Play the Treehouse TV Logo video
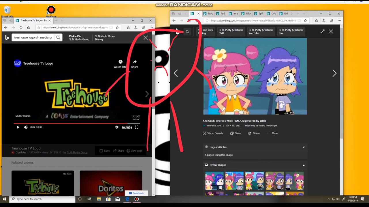Image resolution: width=369 pixels, height=207 pixels. (18, 127)
